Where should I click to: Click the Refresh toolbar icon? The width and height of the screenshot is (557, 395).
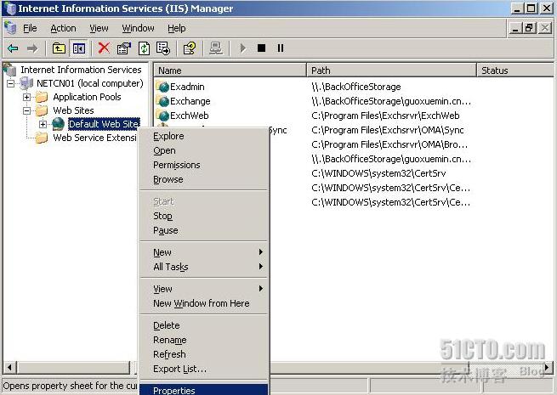point(144,48)
